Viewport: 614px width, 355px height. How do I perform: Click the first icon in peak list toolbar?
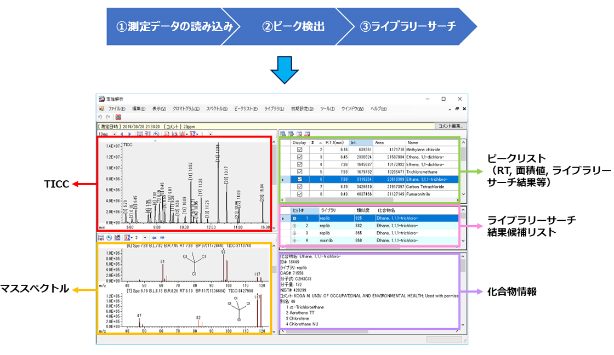(283, 134)
